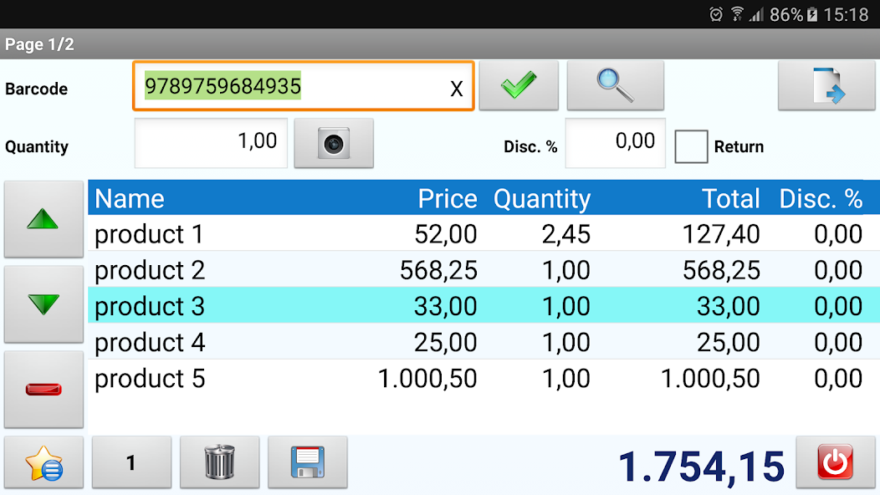The height and width of the screenshot is (495, 880).
Task: Confirm barcode entry with green checkmark
Action: click(519, 84)
